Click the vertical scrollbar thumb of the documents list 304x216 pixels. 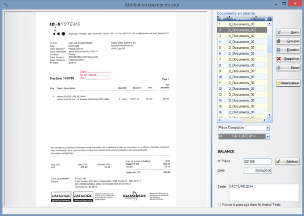click(269, 40)
